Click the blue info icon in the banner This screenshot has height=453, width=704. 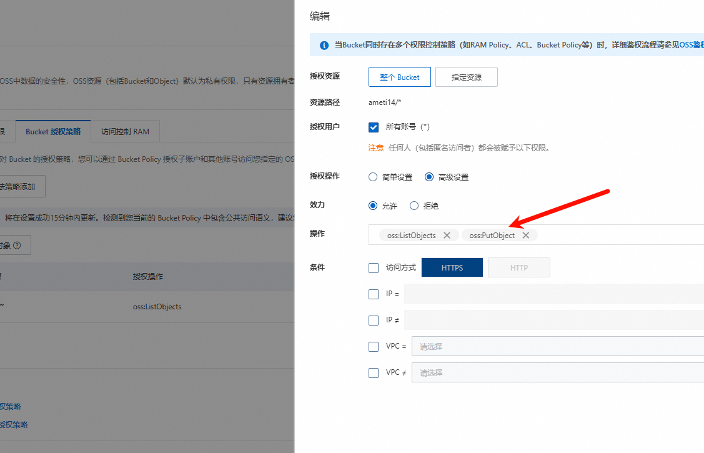pyautogui.click(x=324, y=46)
